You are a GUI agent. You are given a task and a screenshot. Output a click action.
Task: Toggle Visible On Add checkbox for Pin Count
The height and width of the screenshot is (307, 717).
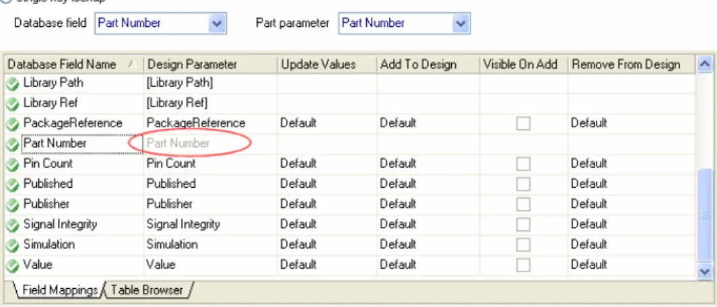(x=523, y=164)
